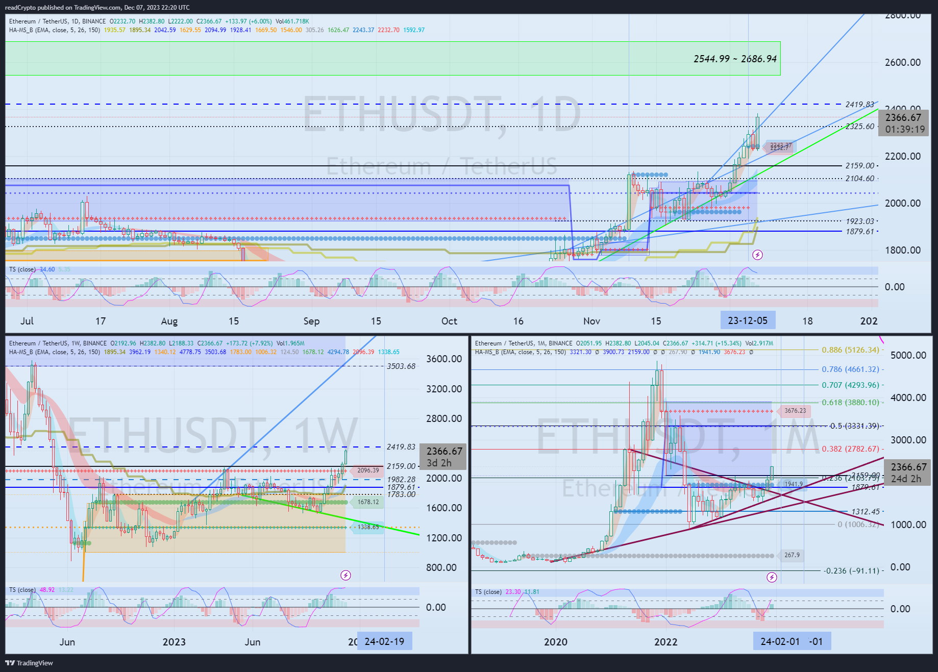Click the 'TS (close) 48.92' label in the 1W chart
Viewport: 938px width, 672px height.
(32, 590)
